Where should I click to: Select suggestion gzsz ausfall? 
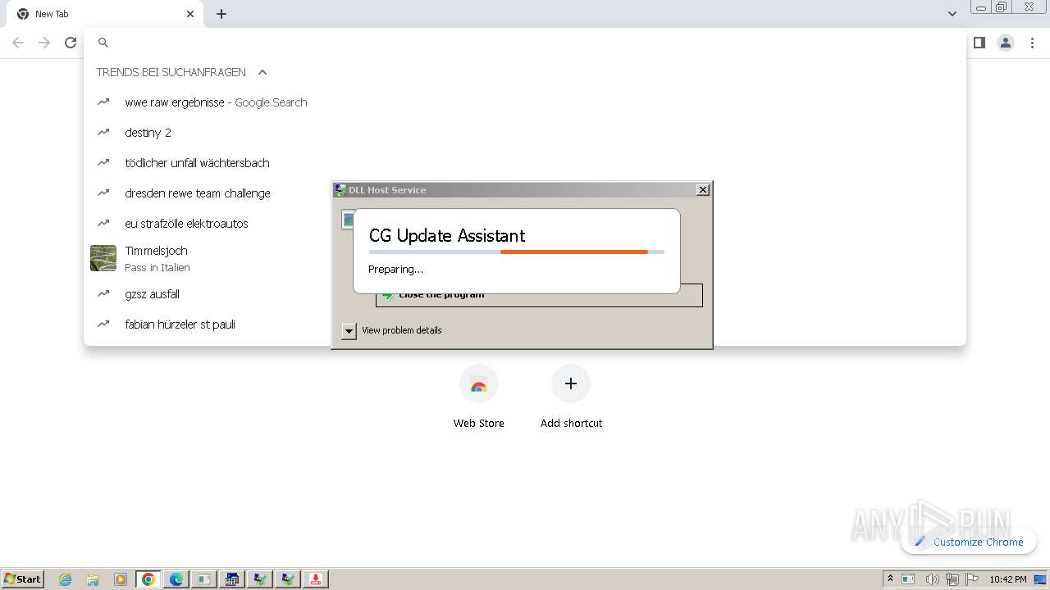click(525, 294)
